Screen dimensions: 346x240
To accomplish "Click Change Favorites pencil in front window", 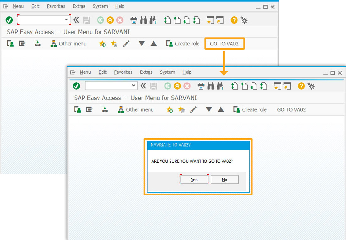I will click(193, 110).
